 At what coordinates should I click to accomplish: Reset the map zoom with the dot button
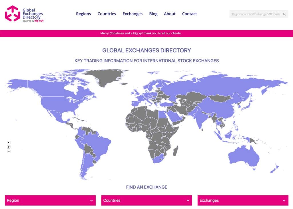[9, 142]
